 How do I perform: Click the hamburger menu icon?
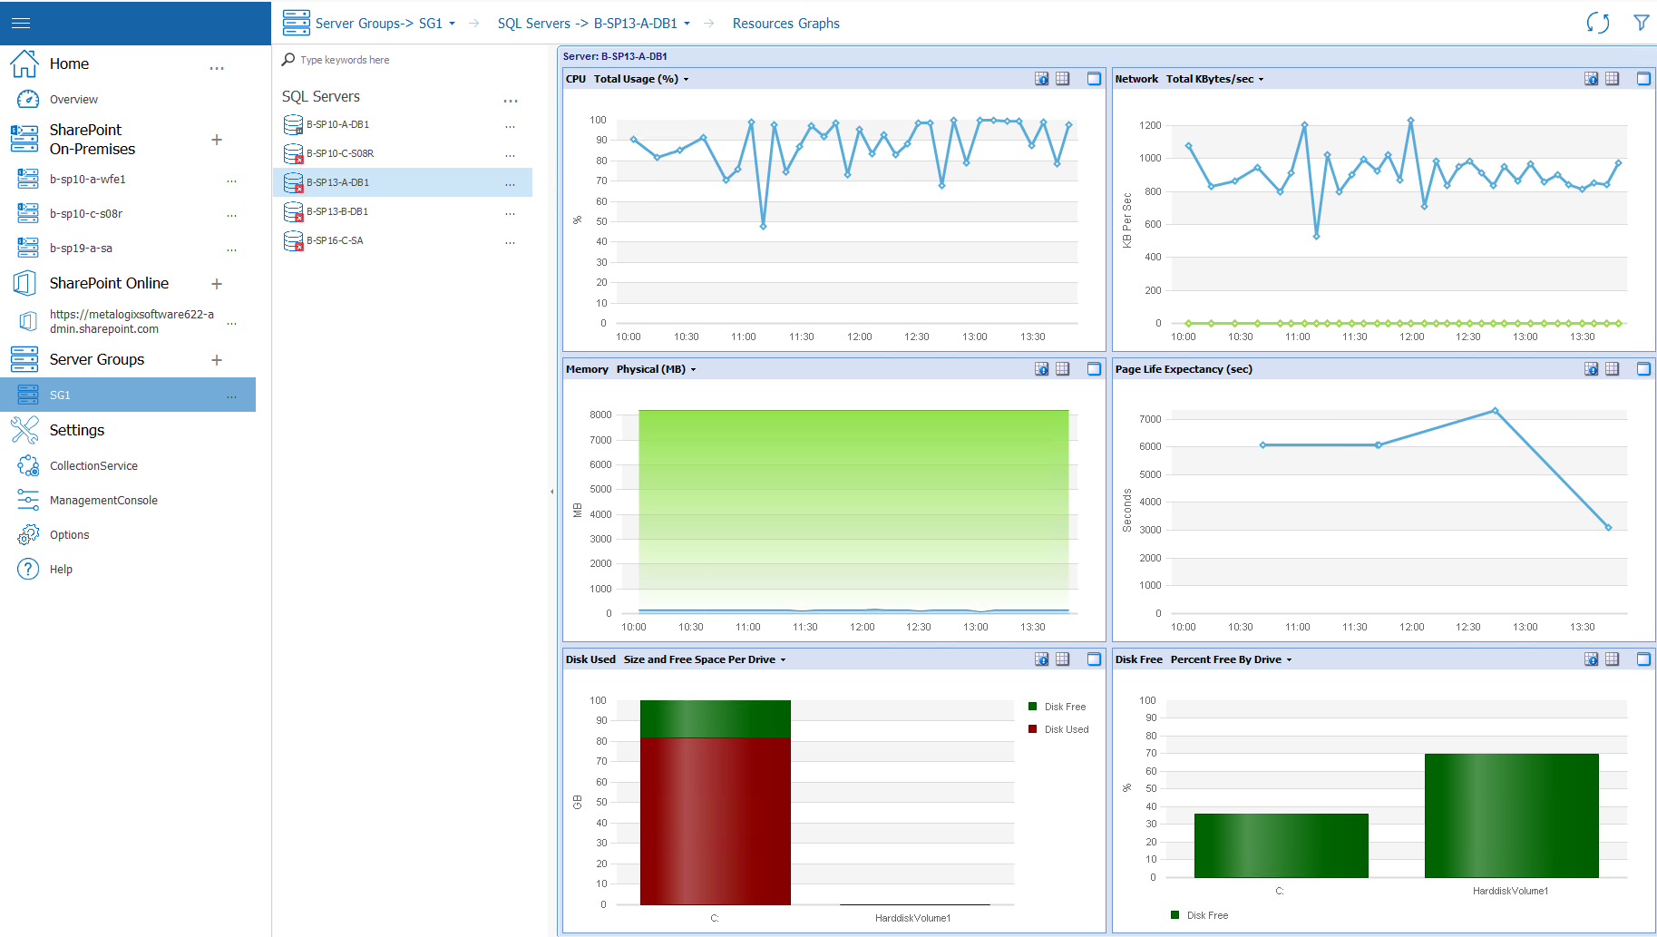click(20, 23)
